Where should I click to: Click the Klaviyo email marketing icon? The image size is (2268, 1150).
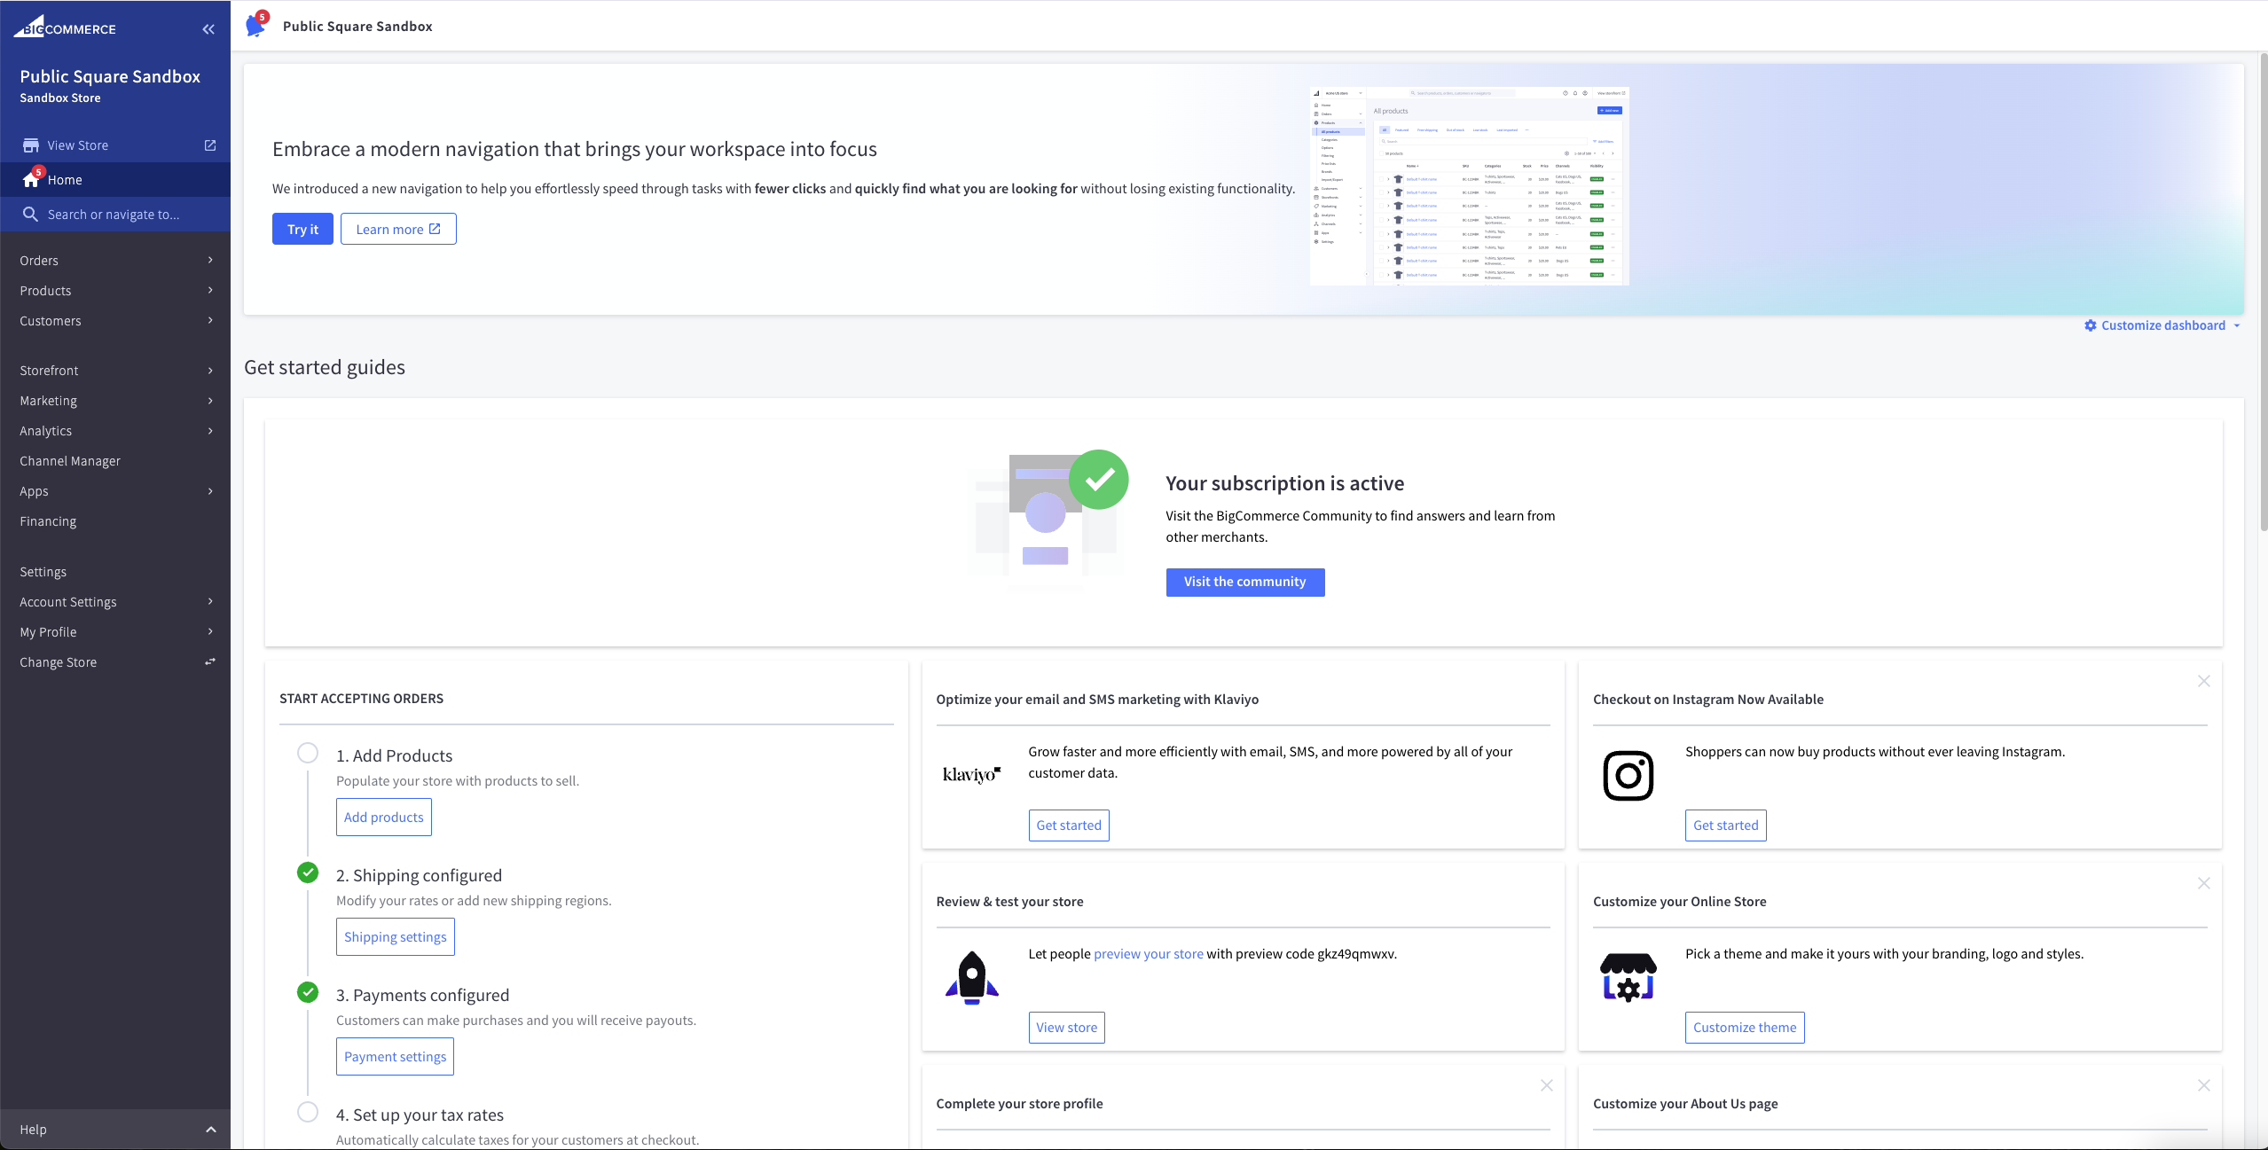[969, 773]
